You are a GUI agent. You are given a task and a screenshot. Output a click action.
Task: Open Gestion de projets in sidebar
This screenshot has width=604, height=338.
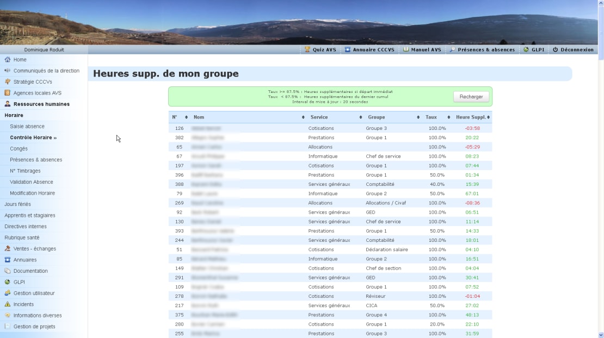(x=34, y=327)
